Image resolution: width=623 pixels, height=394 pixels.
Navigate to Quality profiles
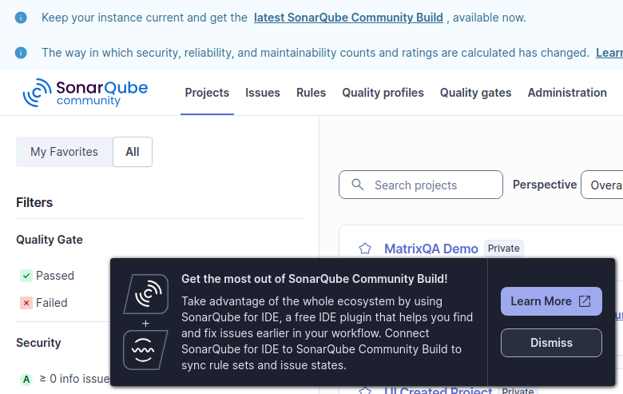pyautogui.click(x=383, y=93)
